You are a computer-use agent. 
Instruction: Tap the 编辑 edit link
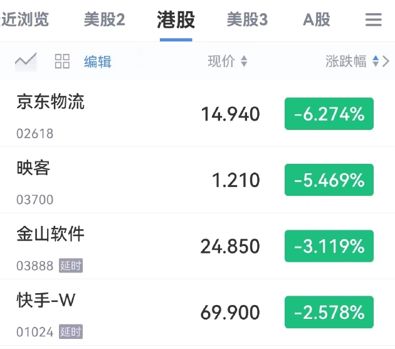(x=98, y=62)
